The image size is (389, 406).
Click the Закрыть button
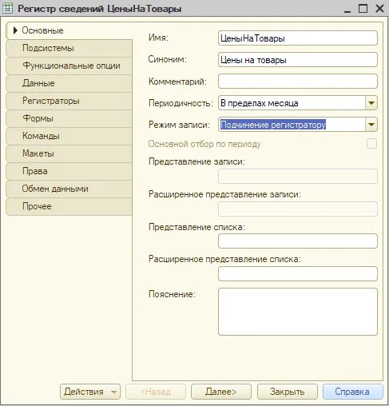click(288, 392)
